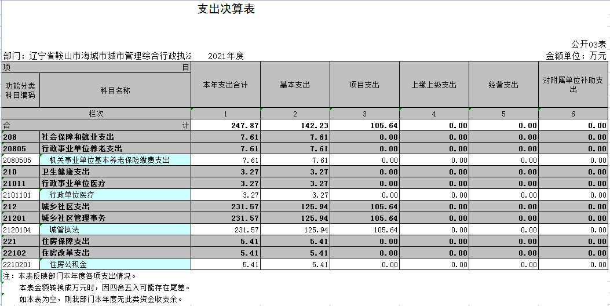
Task: Click the 本年支出合计 column header
Action: 226,85
